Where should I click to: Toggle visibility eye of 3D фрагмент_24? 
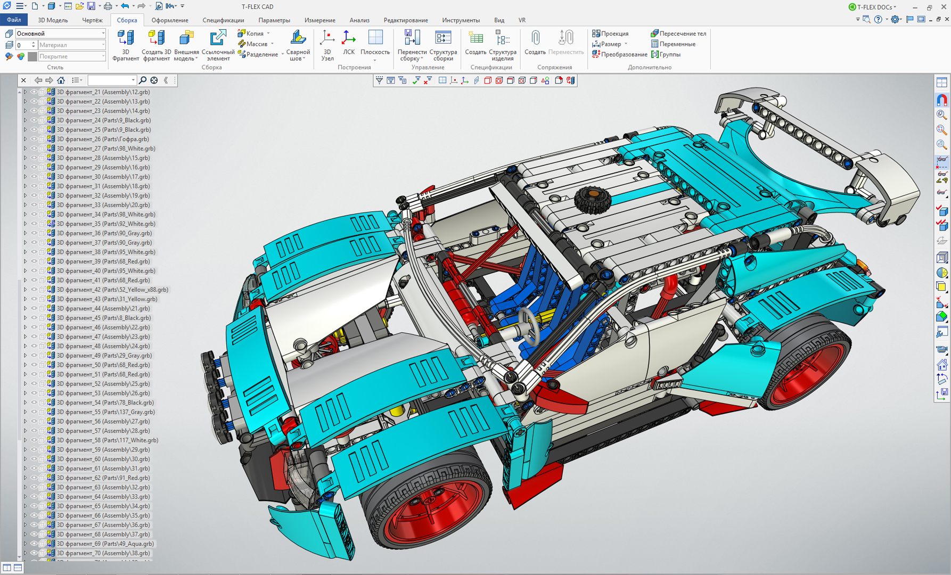point(34,120)
